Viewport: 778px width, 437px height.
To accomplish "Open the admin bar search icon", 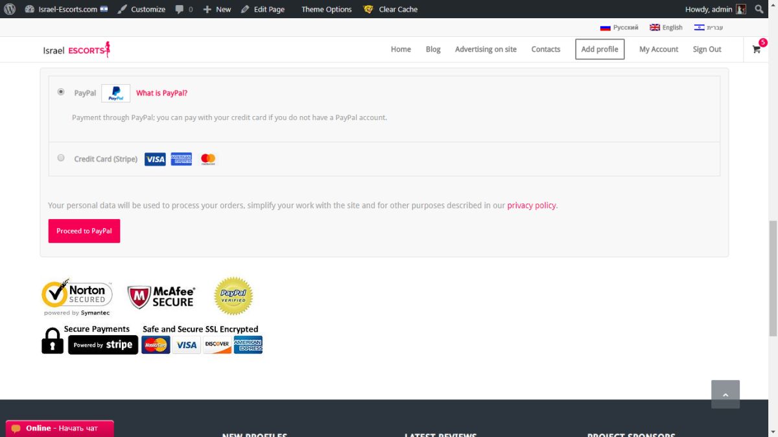I will coord(759,9).
